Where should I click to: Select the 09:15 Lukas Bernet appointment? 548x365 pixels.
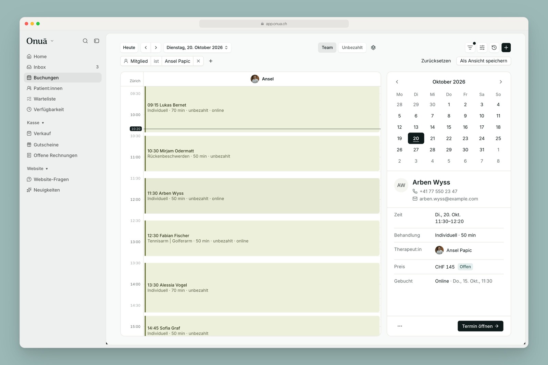click(x=262, y=109)
